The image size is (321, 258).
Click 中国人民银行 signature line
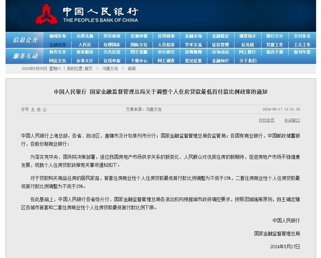click(x=286, y=220)
